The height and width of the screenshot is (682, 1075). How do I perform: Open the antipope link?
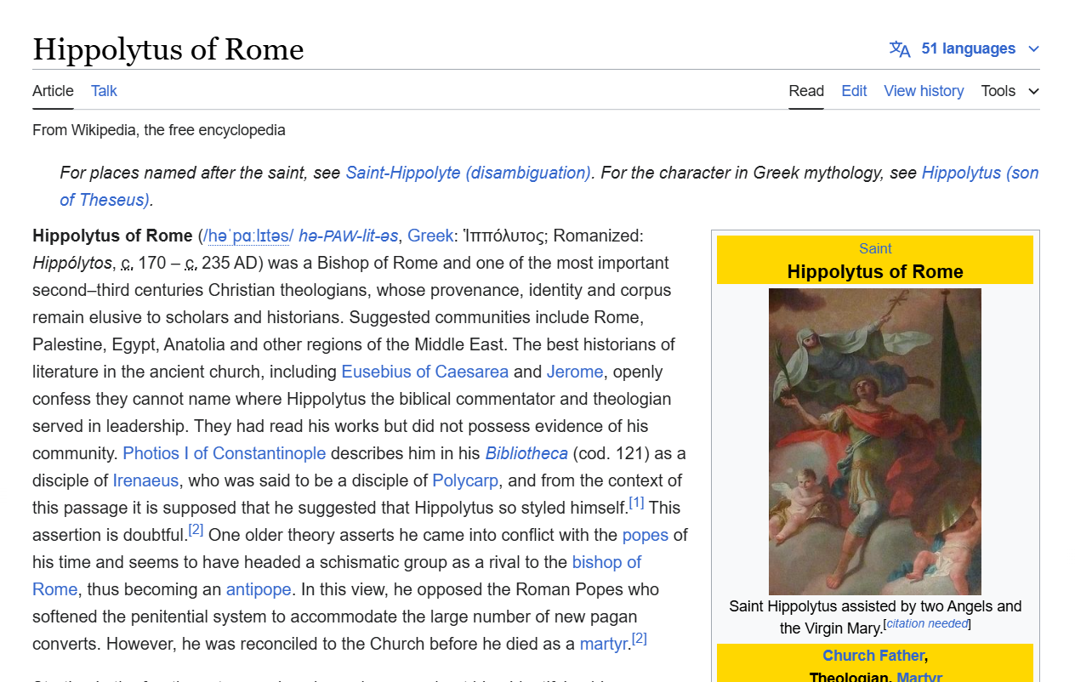pos(259,589)
